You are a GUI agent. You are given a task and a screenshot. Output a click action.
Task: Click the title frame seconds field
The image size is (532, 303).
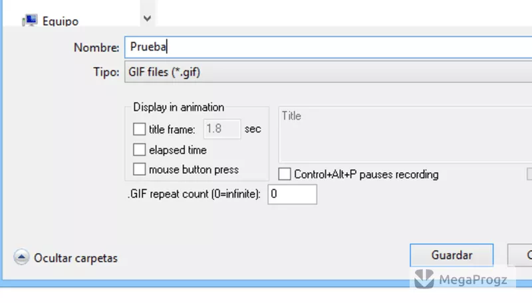point(222,129)
